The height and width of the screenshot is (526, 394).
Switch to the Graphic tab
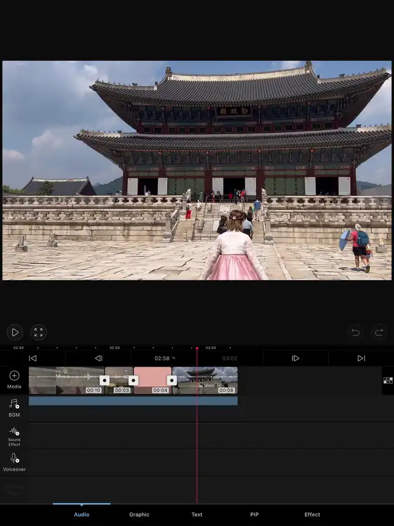point(139,514)
